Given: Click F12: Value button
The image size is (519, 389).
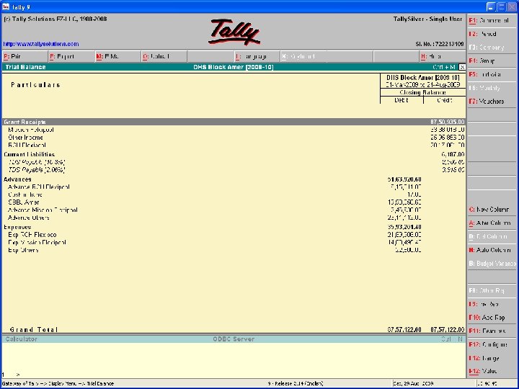Looking at the screenshot, I should [x=492, y=371].
